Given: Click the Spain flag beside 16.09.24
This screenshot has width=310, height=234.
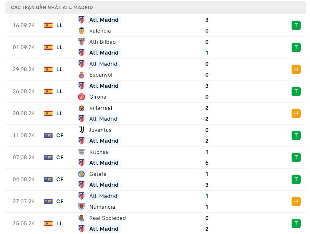Looking at the screenshot, I should coord(48,25).
